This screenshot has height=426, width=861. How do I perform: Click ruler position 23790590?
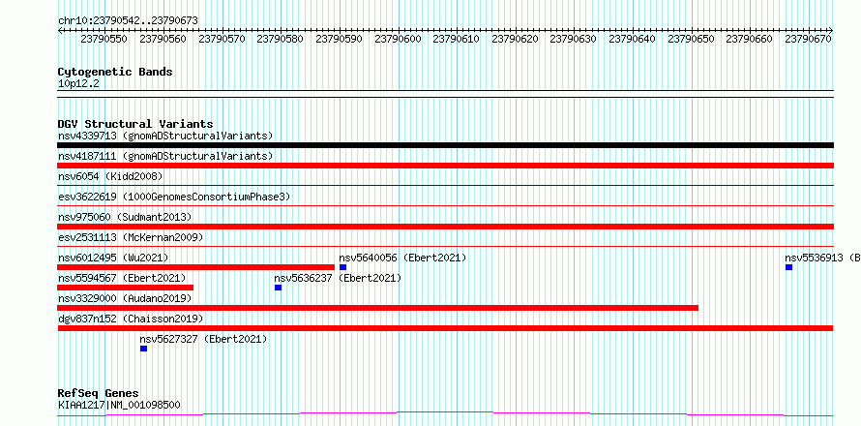pyautogui.click(x=339, y=39)
